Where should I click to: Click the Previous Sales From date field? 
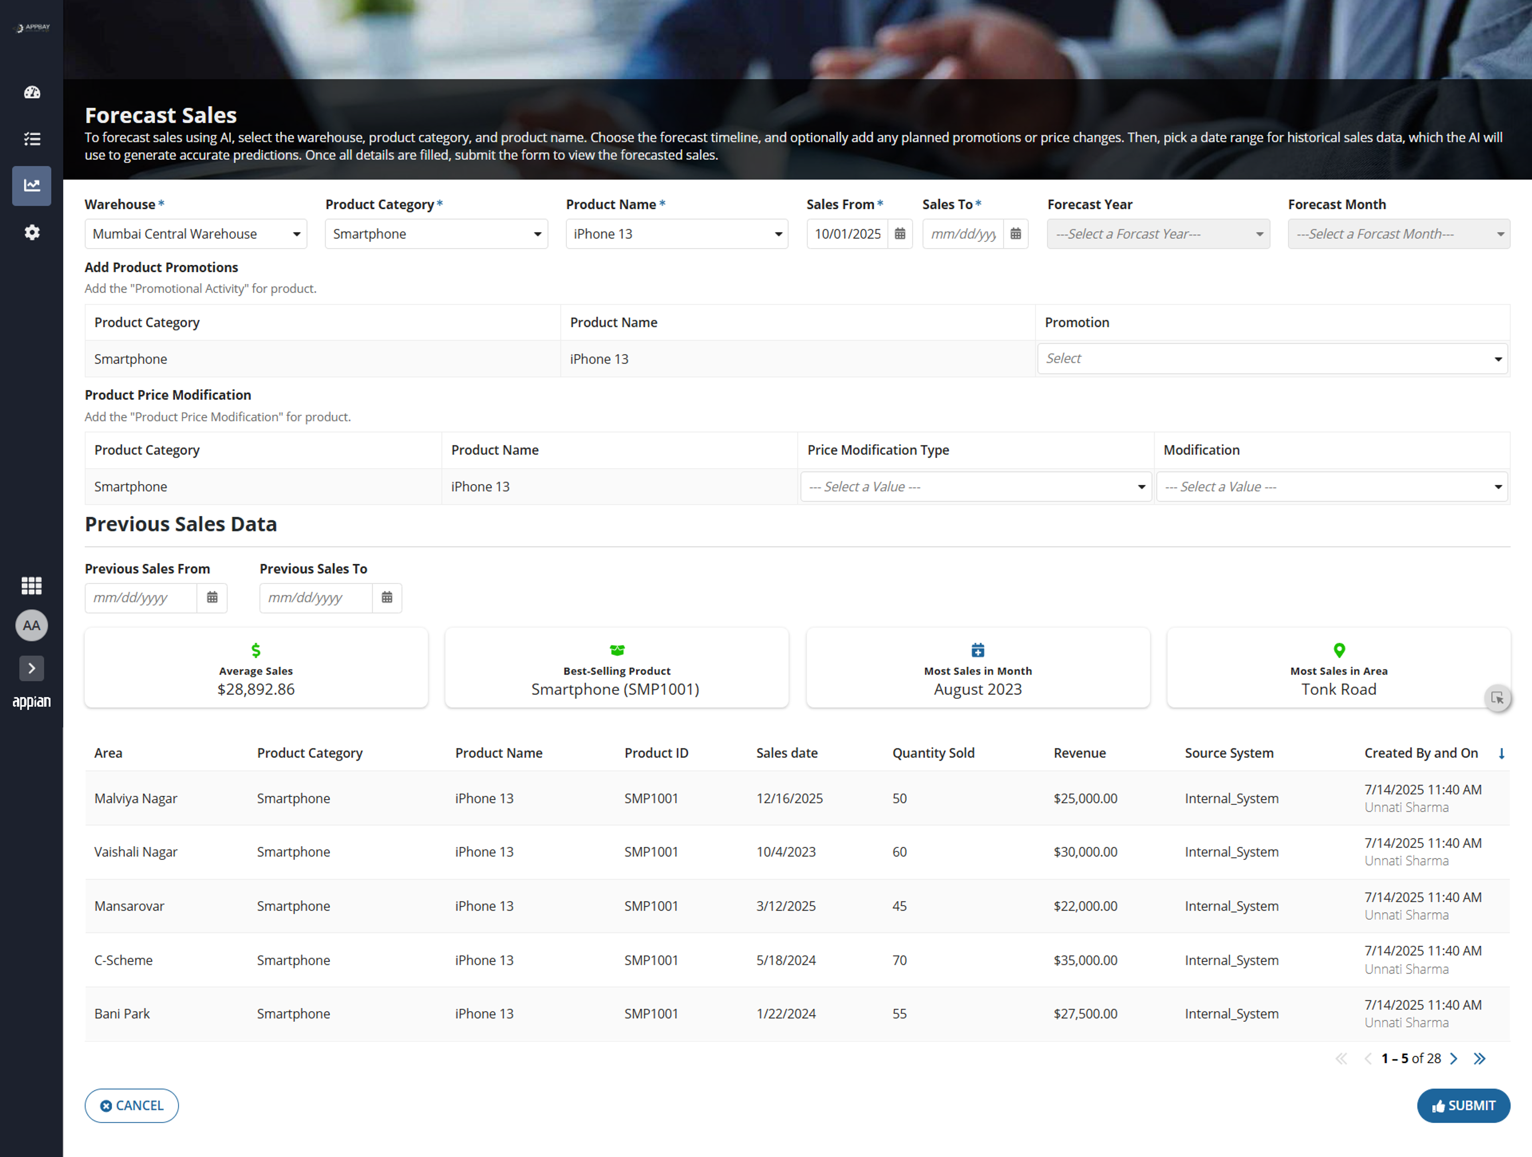[141, 597]
